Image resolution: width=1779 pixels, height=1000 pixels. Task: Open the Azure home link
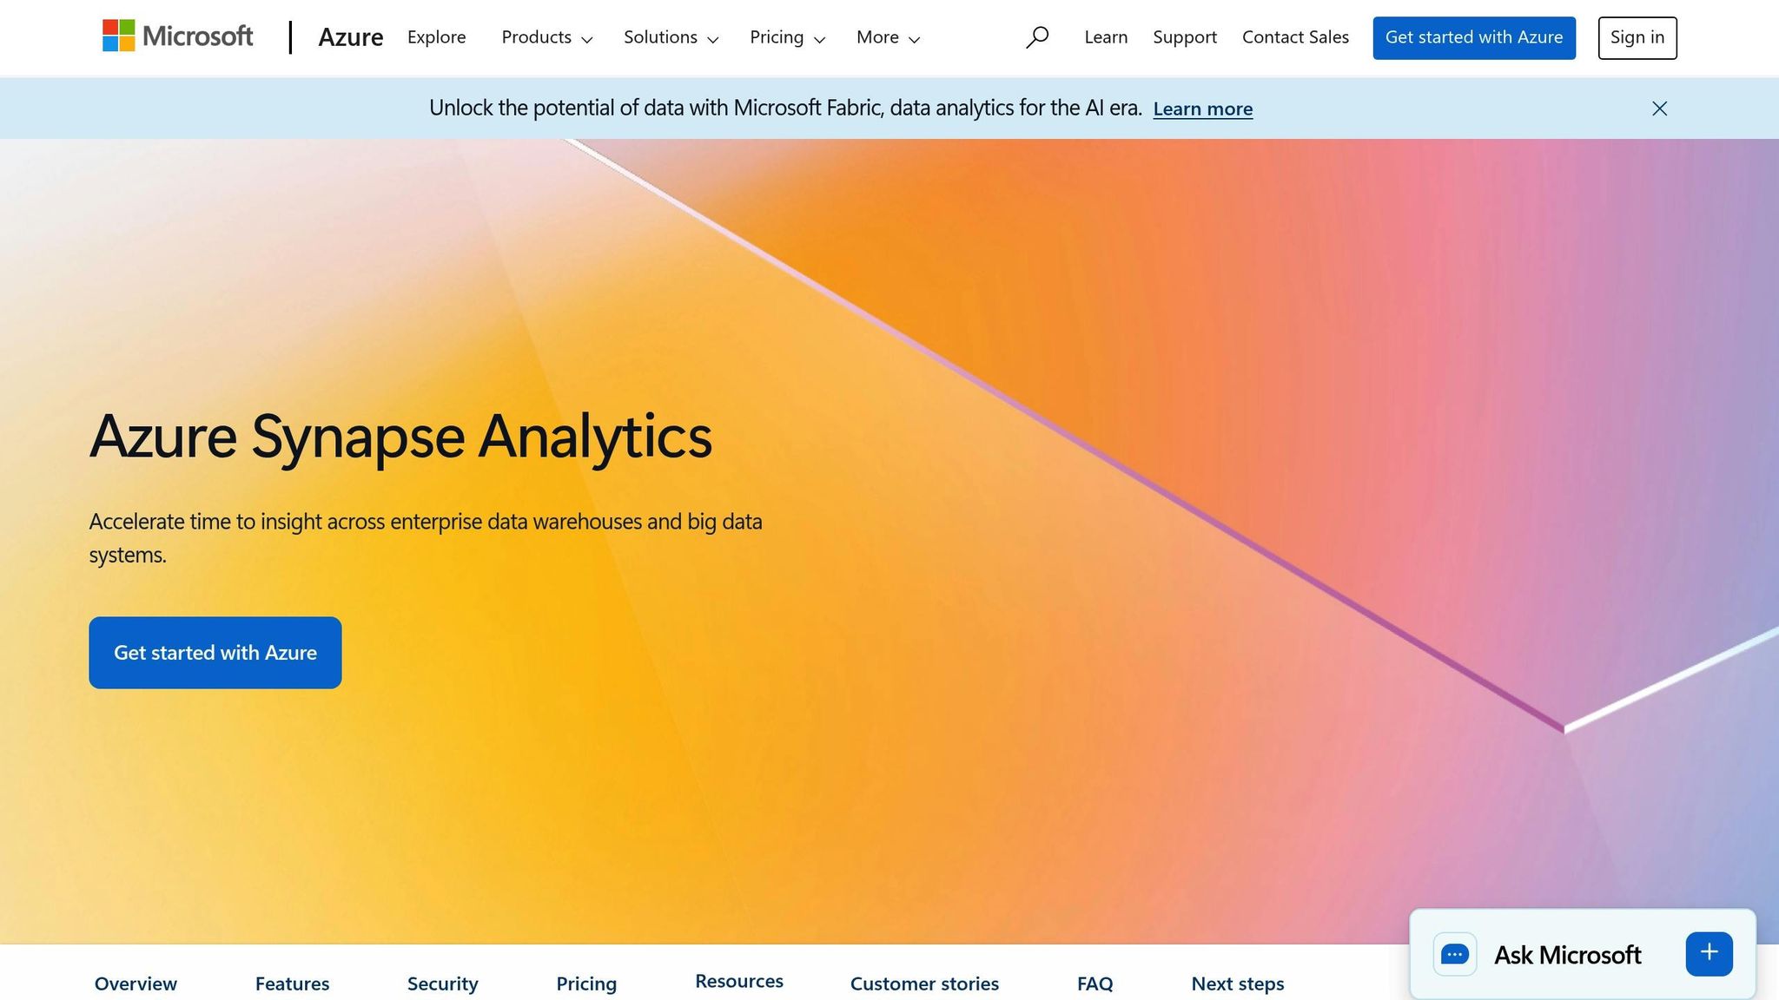tap(351, 37)
